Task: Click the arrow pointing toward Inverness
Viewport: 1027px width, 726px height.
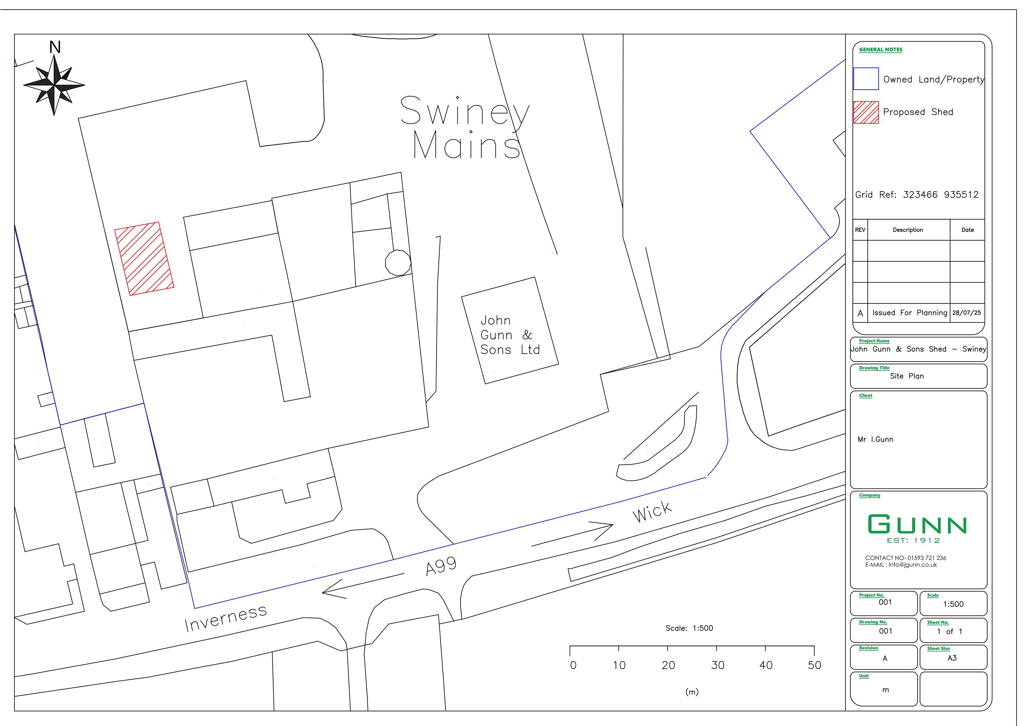Action: [x=363, y=586]
